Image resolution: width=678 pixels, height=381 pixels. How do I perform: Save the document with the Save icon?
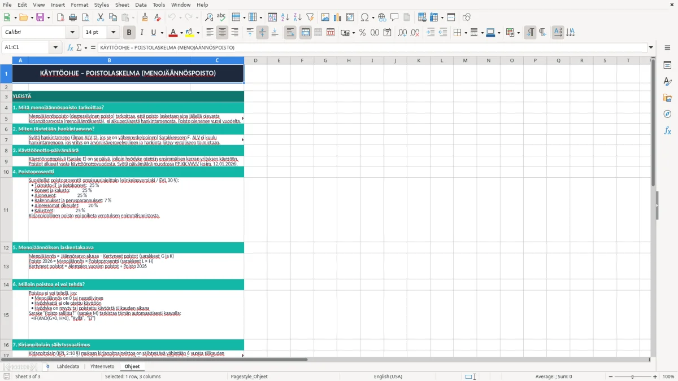click(x=40, y=17)
